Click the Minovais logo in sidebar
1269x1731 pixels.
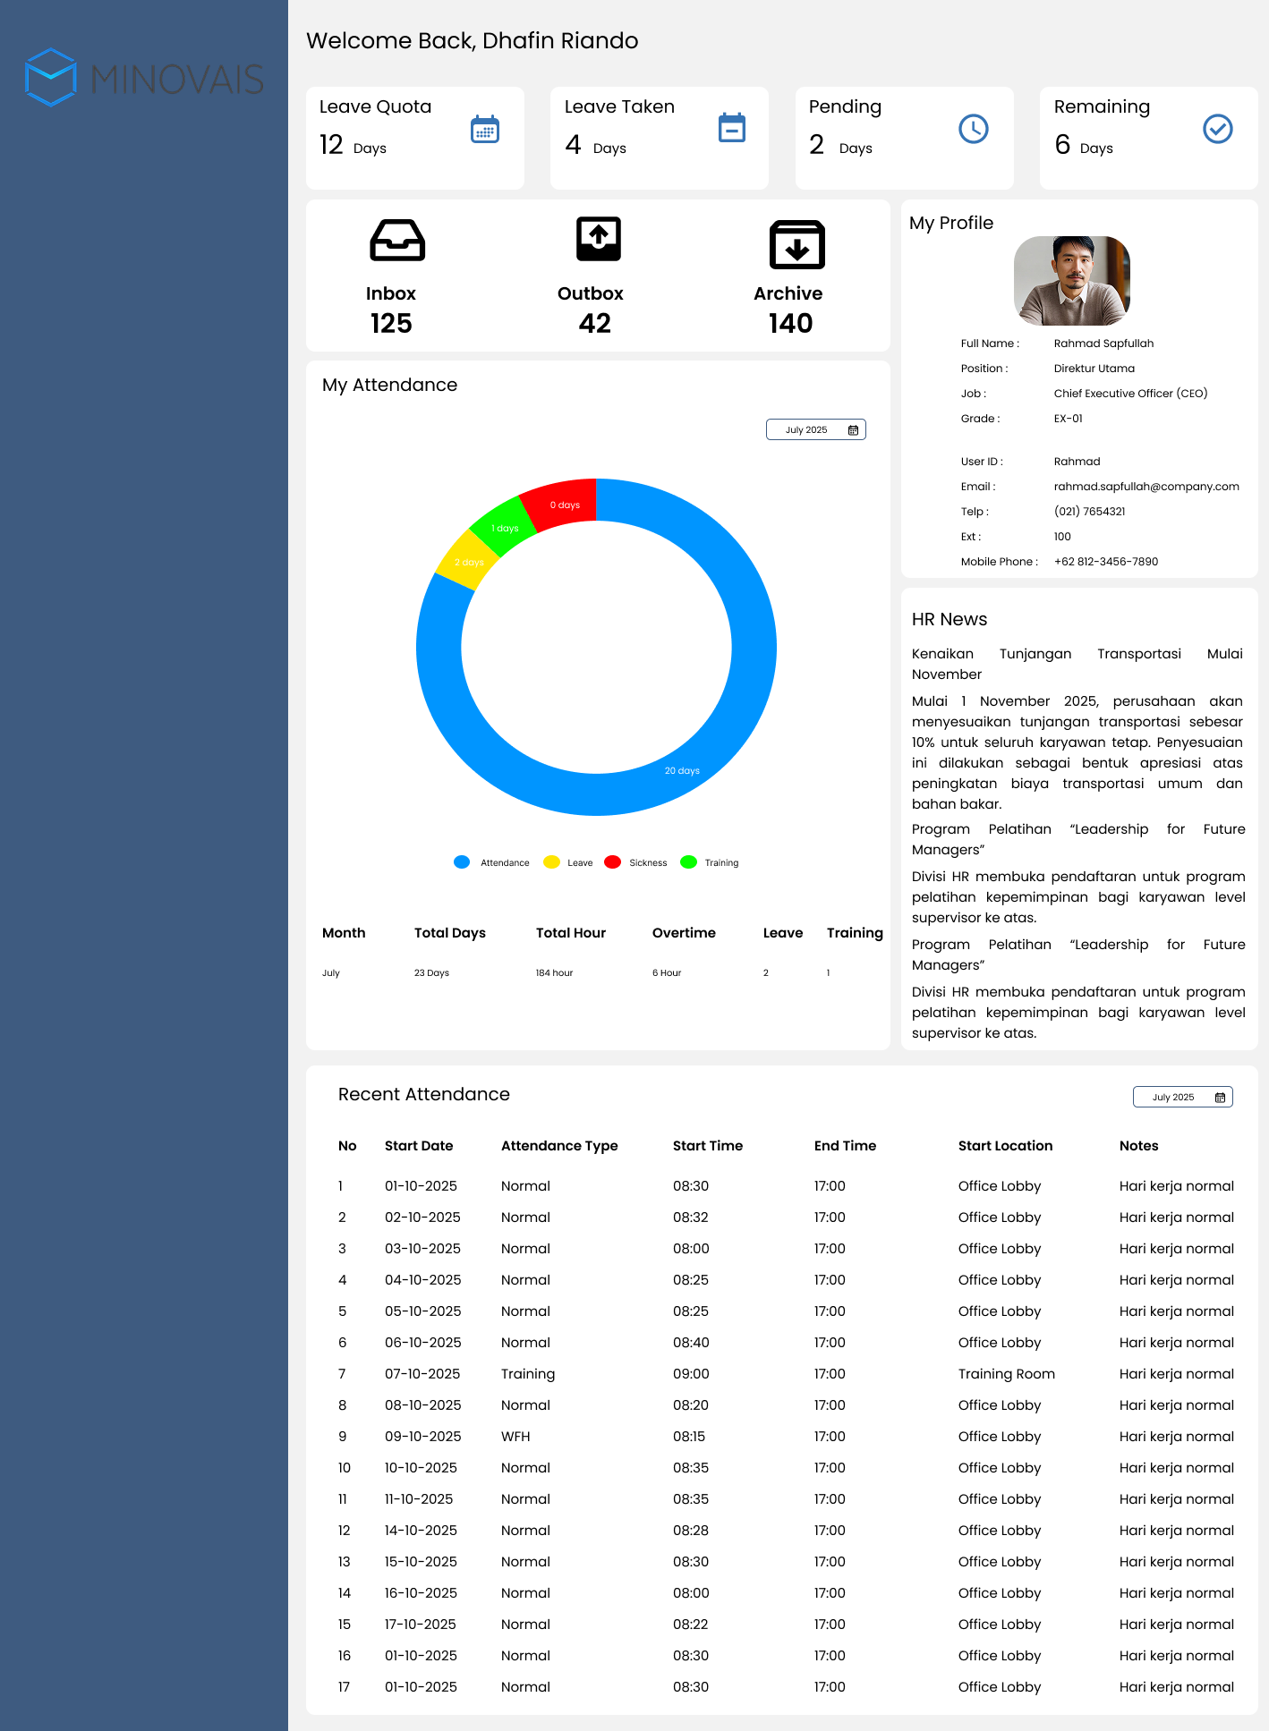(144, 78)
